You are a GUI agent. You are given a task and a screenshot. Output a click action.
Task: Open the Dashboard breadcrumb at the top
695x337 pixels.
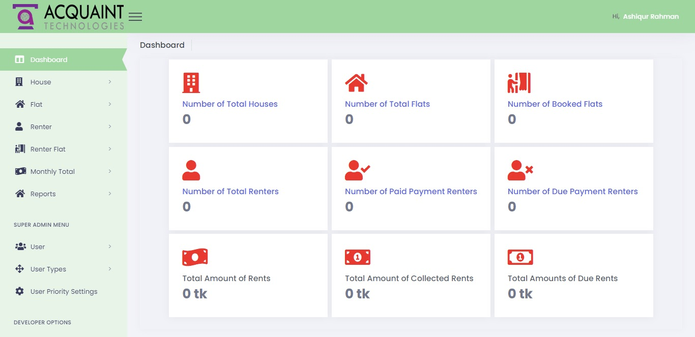[162, 45]
